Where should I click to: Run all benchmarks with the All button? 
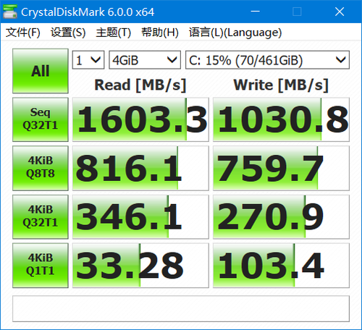41,71
